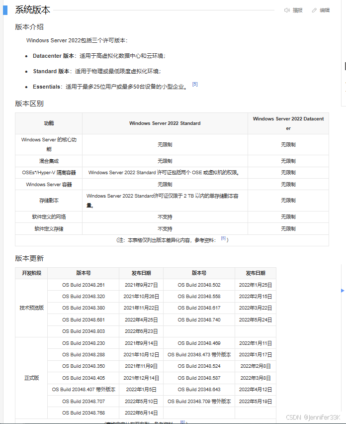Image resolution: width=346 pixels, height=424 pixels.
Task: Click cell OS Build 20348.320
Action: [x=84, y=297]
